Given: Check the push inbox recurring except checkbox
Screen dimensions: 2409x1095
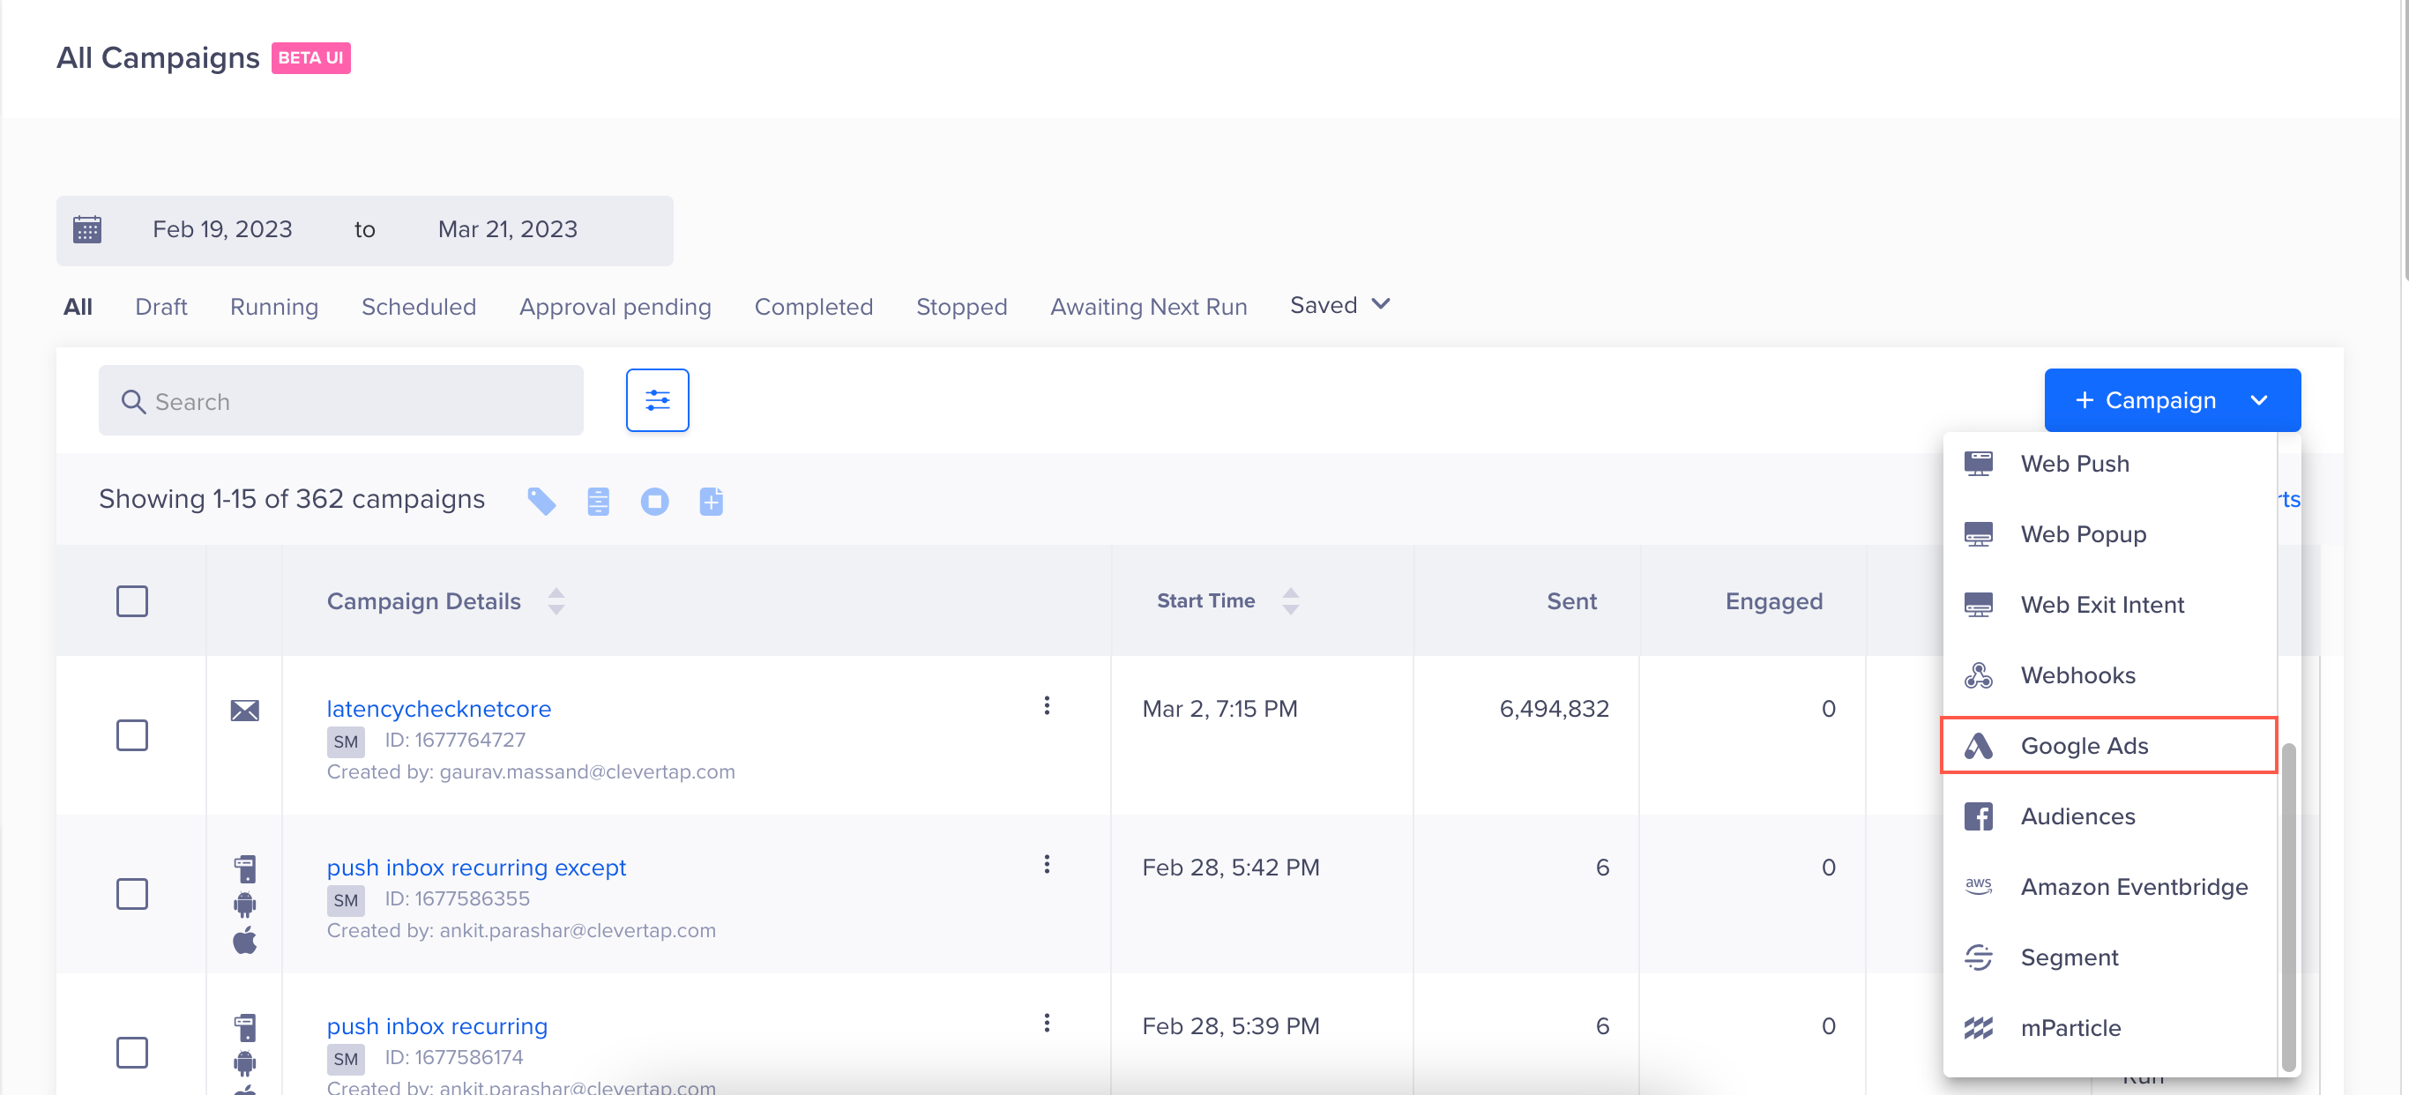Looking at the screenshot, I should pyautogui.click(x=132, y=893).
